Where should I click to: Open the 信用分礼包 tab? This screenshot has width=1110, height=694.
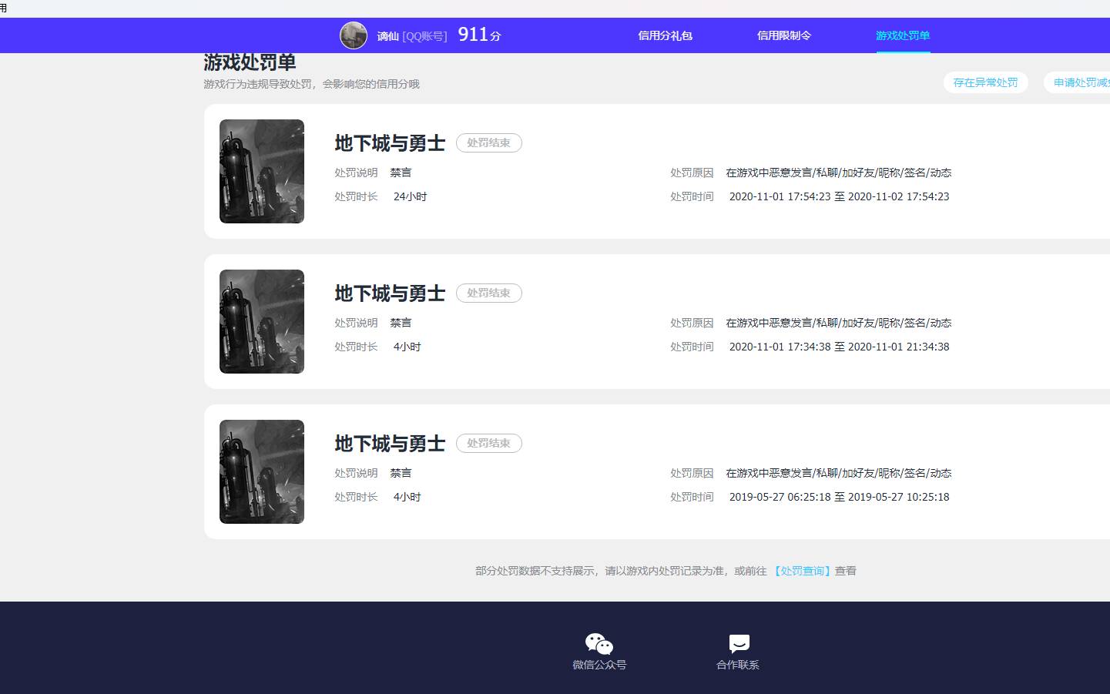pos(666,35)
